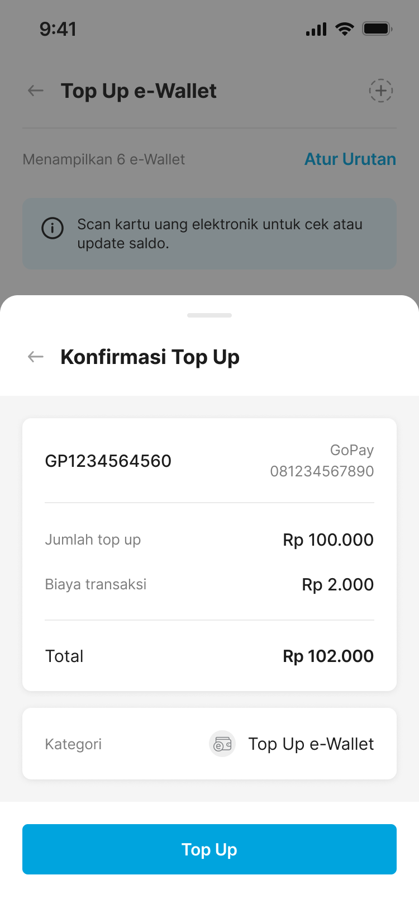Open the Atur Urutan link
This screenshot has height=908, width=419.
[350, 159]
